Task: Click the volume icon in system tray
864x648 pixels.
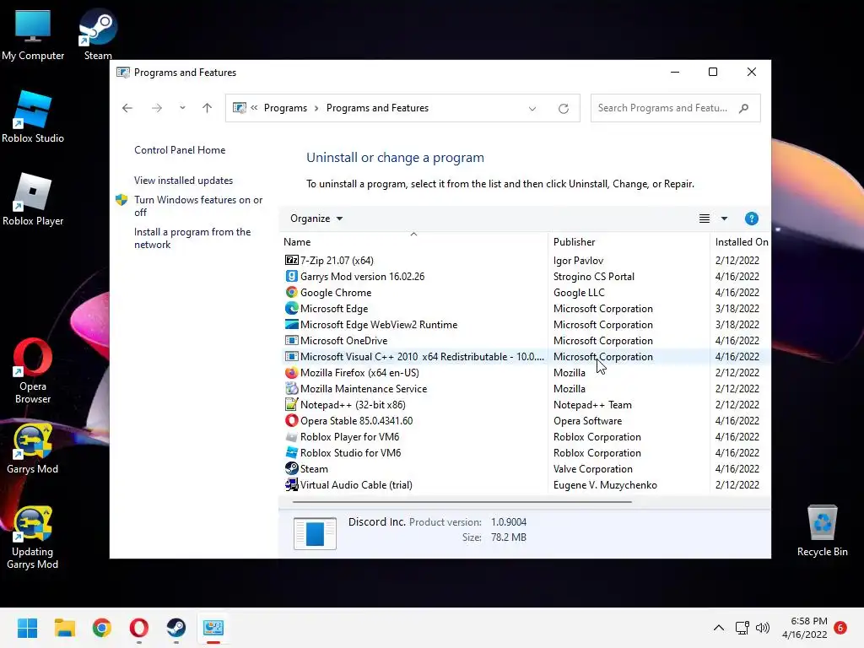Action: pos(763,628)
